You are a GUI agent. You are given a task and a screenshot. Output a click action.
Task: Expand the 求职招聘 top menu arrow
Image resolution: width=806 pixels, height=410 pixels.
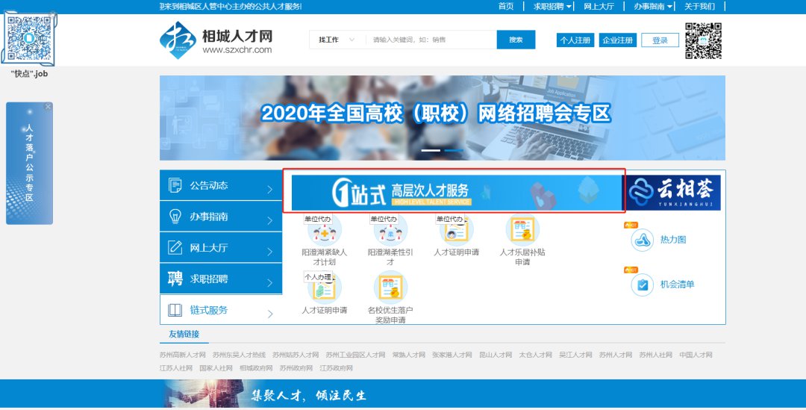(x=569, y=7)
